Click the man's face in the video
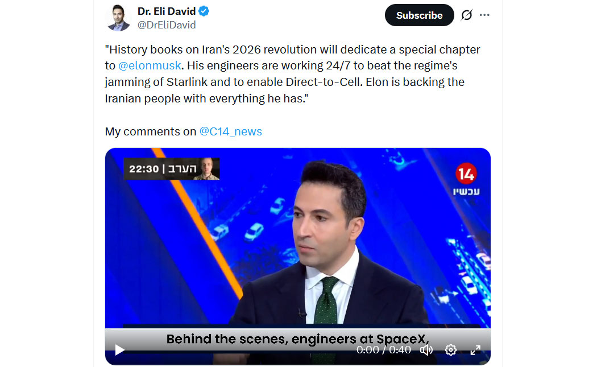The image size is (597, 367). (324, 221)
